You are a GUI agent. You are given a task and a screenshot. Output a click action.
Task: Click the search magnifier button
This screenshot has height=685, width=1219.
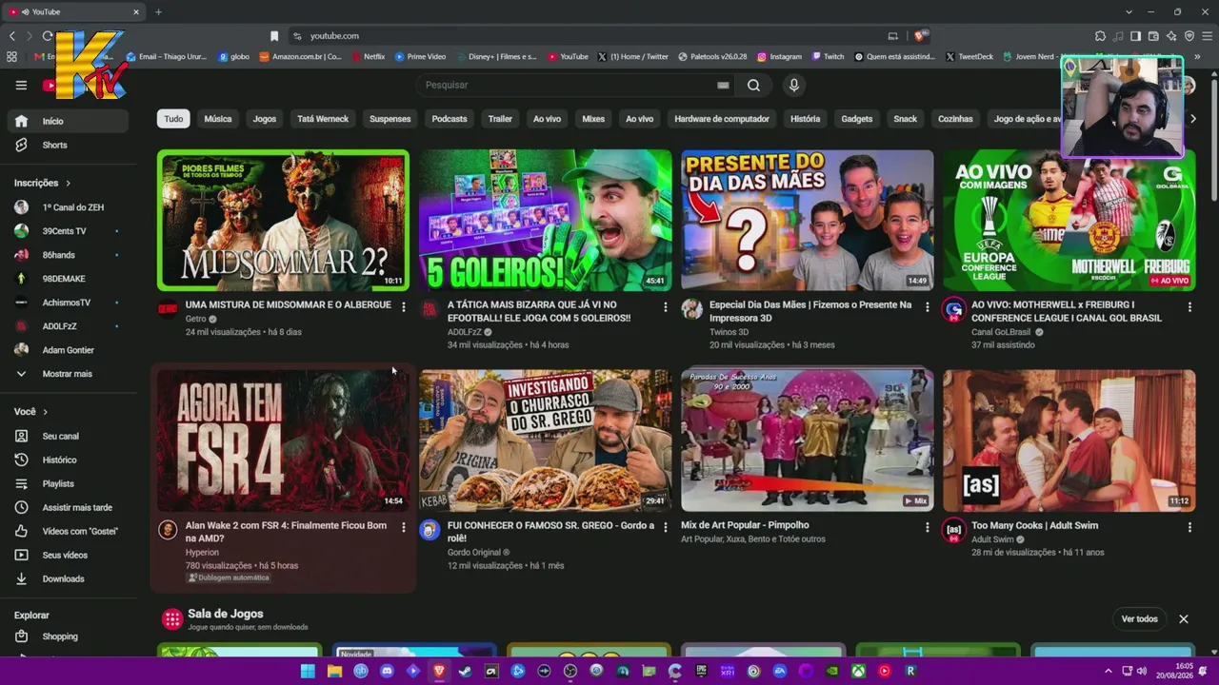click(x=753, y=85)
